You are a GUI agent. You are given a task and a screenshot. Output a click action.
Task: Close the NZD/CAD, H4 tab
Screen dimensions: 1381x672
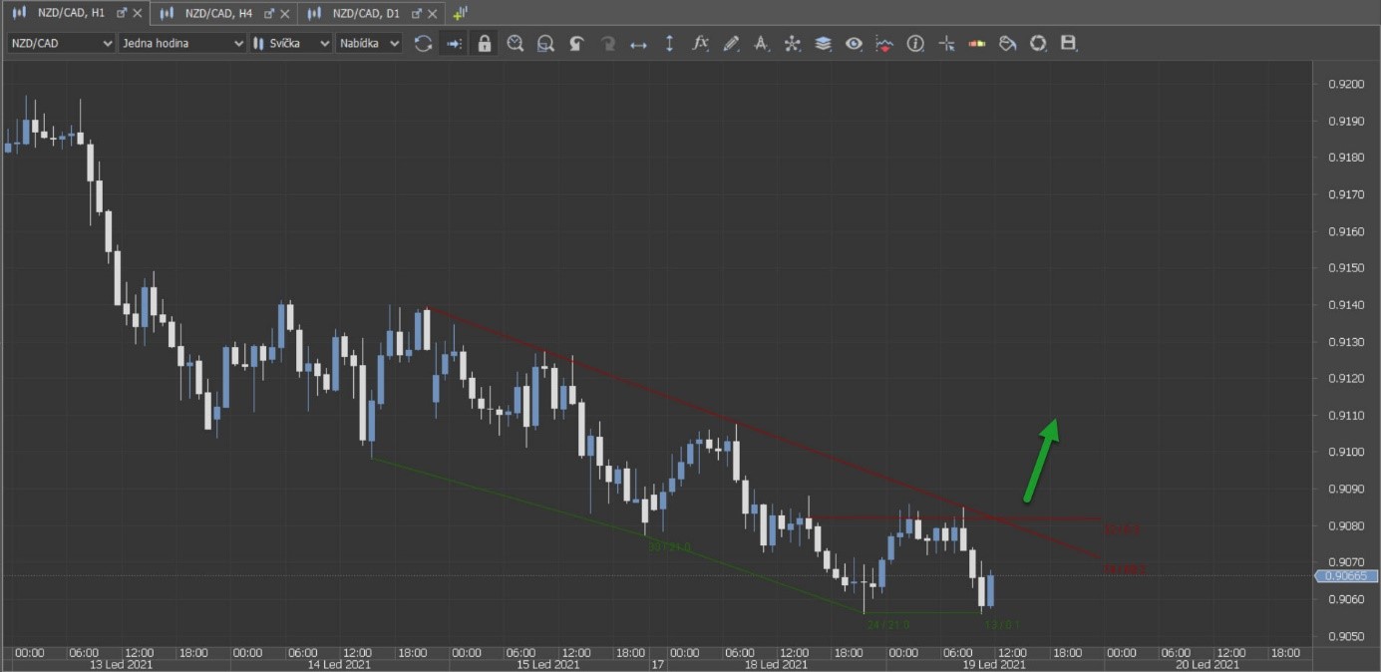[x=285, y=13]
